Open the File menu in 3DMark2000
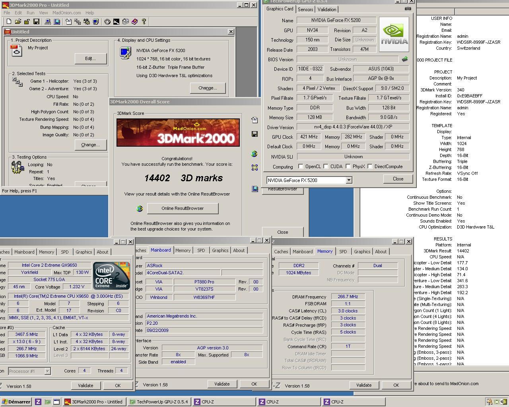 click(x=7, y=13)
